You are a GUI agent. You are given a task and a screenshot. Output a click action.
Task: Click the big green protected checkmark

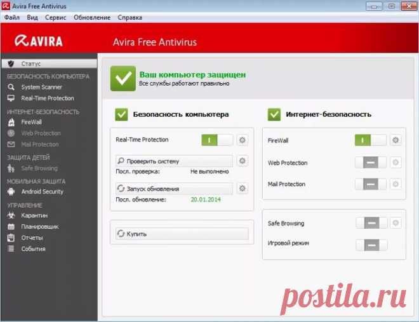[123, 79]
